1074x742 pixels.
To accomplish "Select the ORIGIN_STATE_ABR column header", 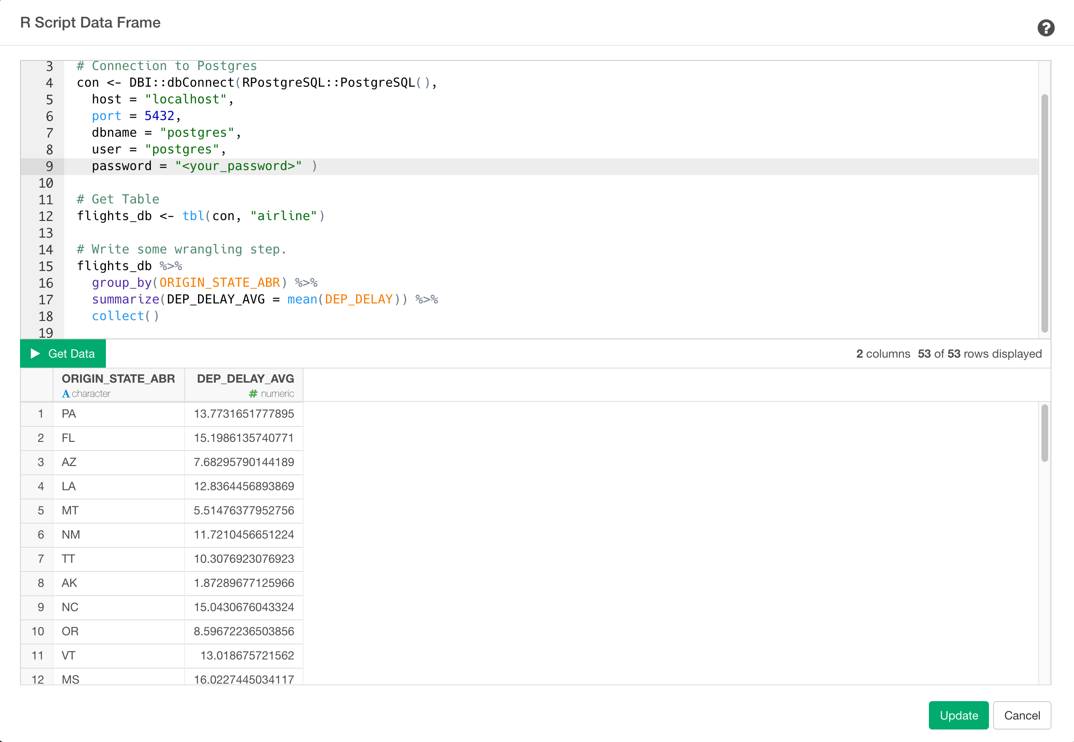I will coord(118,385).
